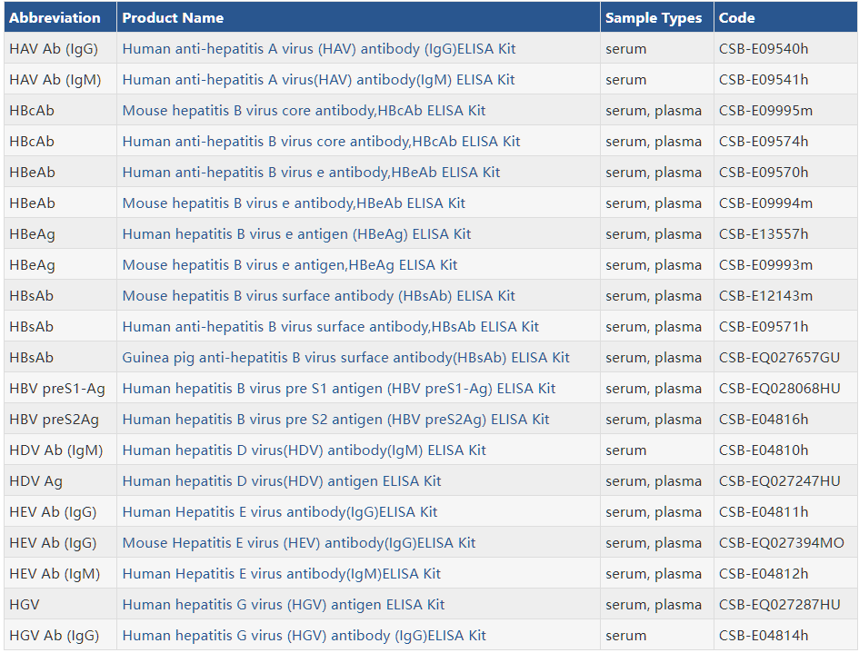
Task: Click Mouse Hepatitis E virus antibody IgG link
Action: (298, 543)
